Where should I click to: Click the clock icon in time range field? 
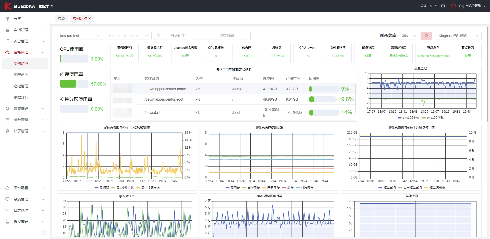click(x=158, y=36)
